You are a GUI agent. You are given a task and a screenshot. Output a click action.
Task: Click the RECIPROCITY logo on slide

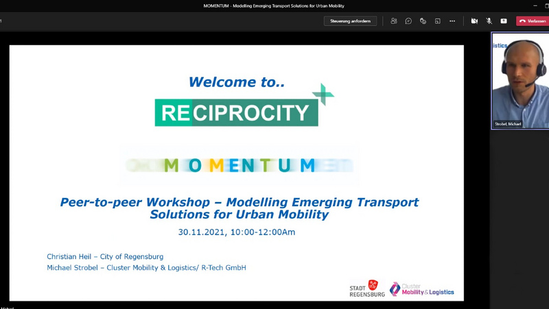pos(244,106)
